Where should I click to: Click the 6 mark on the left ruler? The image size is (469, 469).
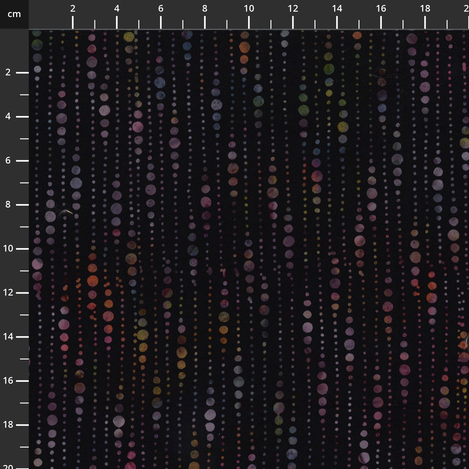click(8, 161)
